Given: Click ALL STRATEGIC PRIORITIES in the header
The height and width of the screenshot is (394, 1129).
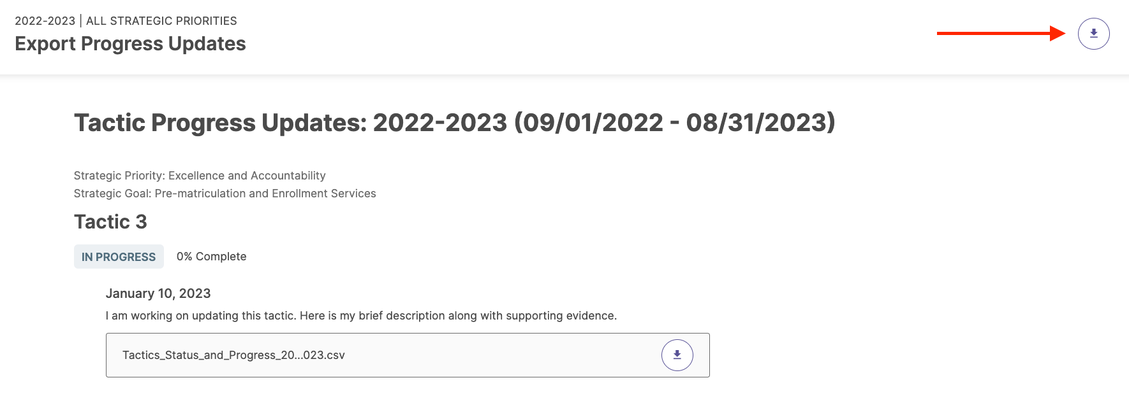Looking at the screenshot, I should 161,21.
